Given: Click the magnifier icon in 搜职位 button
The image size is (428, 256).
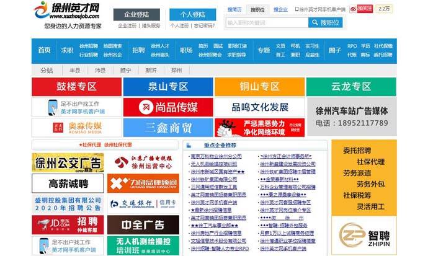Looking at the screenshot, I should 315,22.
